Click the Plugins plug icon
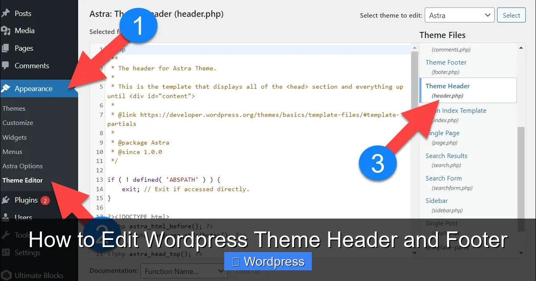 6,200
